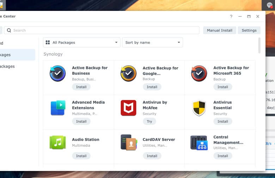The height and width of the screenshot is (178, 275).
Task: Open the Antivirus Essential shield icon
Action: (x=199, y=108)
